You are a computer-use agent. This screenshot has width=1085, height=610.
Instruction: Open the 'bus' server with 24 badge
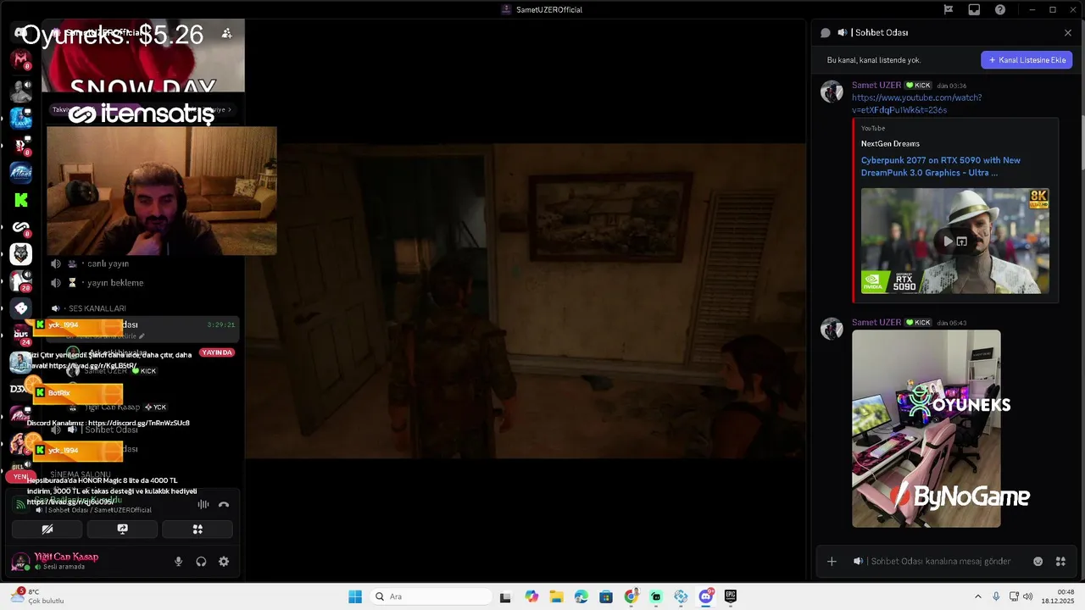click(21, 335)
